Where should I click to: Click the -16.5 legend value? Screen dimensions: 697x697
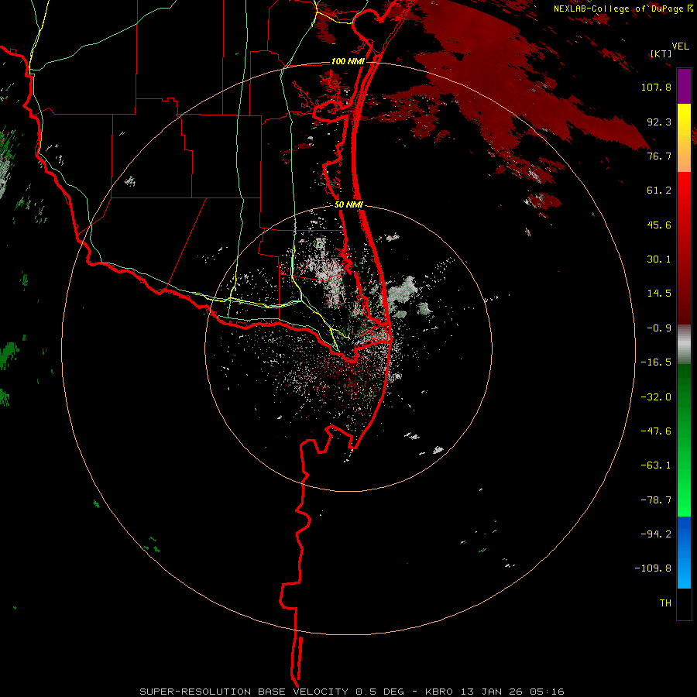[x=656, y=362]
